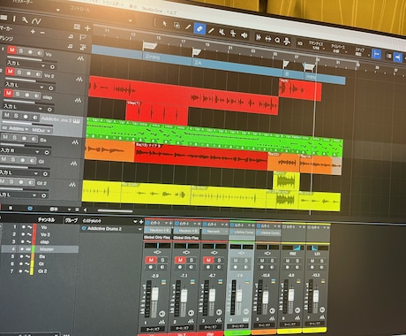The width and height of the screenshot is (406, 336).
Task: Click the channel 1 volume fader
Action: click(x=155, y=294)
